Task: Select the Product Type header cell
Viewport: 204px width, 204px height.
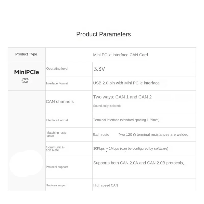Action: coord(26,54)
